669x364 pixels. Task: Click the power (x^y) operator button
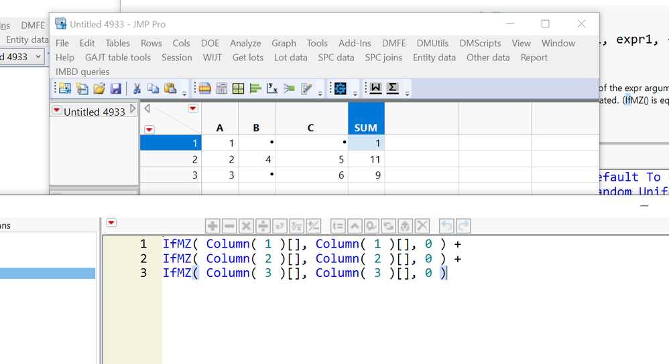pyautogui.click(x=280, y=226)
